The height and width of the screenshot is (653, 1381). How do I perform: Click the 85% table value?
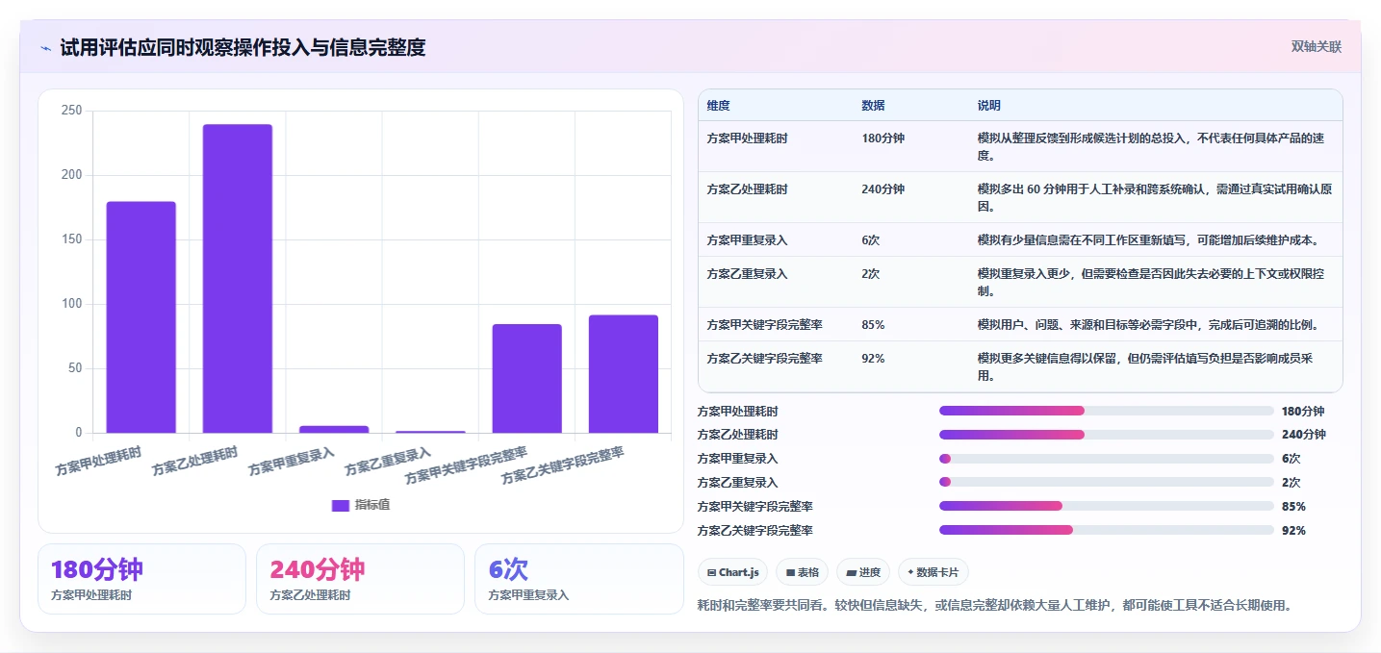(873, 324)
